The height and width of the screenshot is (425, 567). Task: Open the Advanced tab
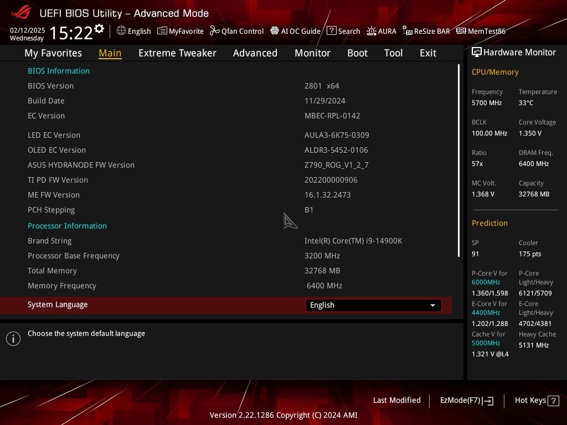point(255,53)
